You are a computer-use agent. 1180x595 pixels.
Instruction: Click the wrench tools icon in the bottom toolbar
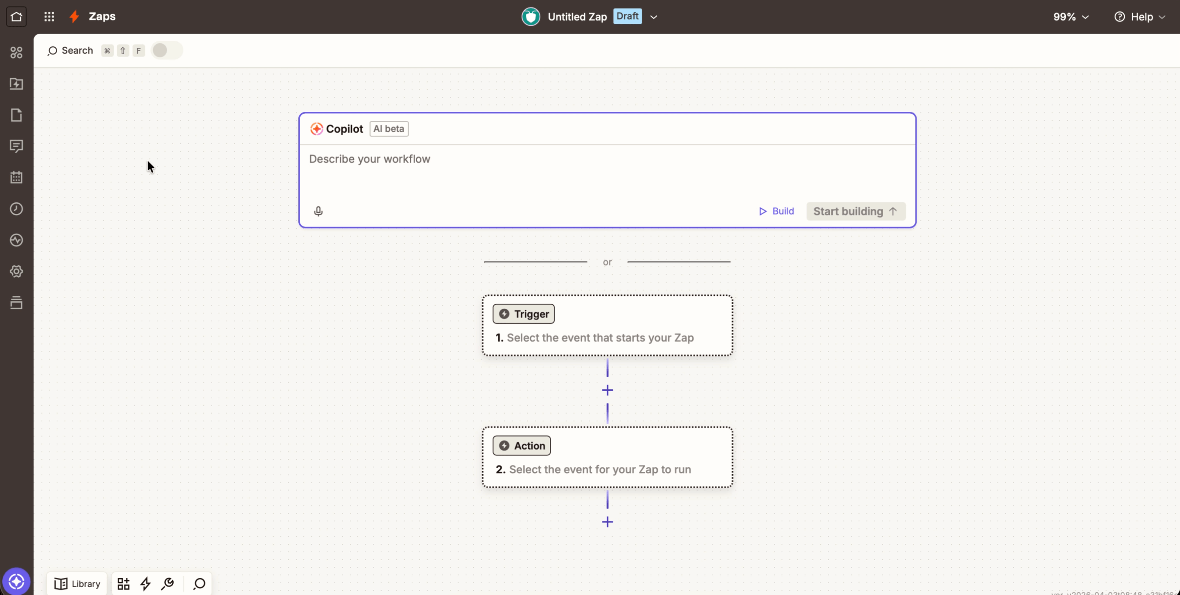click(167, 584)
